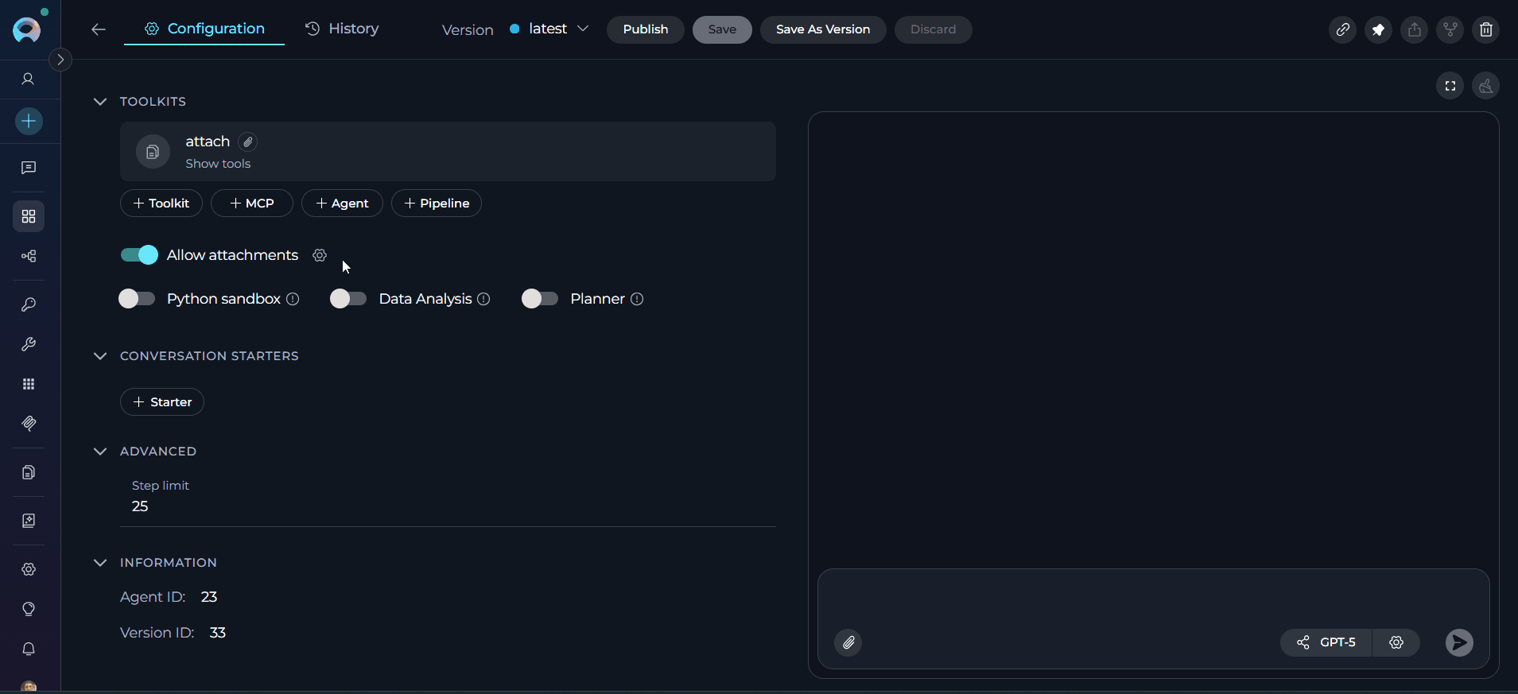Image resolution: width=1518 pixels, height=694 pixels.
Task: Click the paperclip attach file icon in chat
Action: [x=848, y=642]
